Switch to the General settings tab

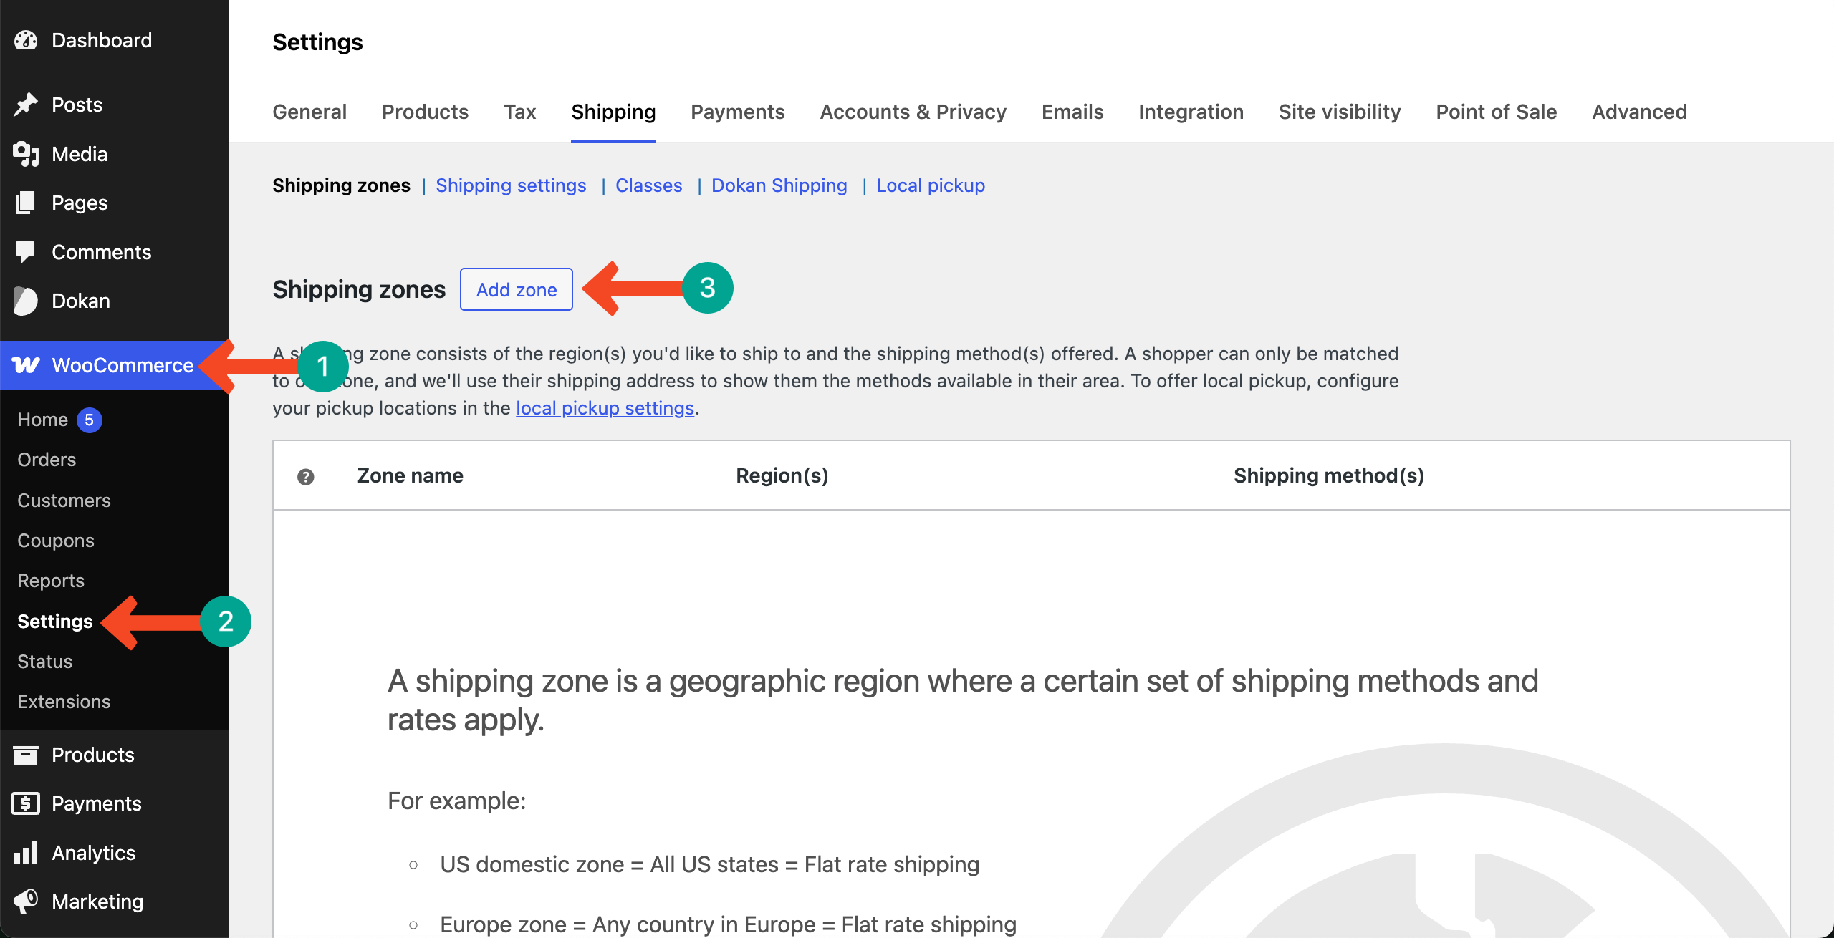(x=309, y=112)
